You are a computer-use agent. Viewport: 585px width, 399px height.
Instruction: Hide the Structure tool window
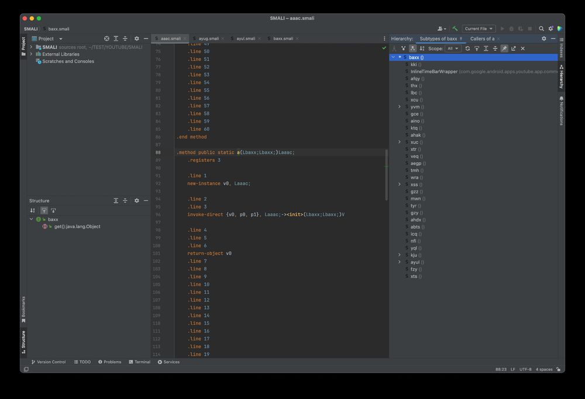[x=146, y=201]
